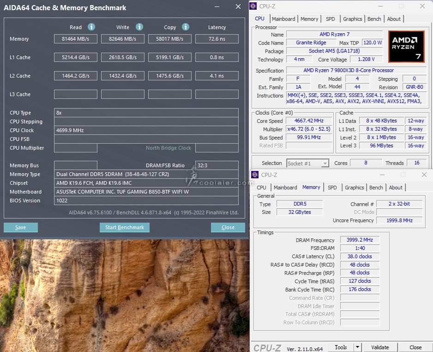The image size is (433, 352).
Task: Click Multiplier value x46.72
Action: [x=309, y=129]
